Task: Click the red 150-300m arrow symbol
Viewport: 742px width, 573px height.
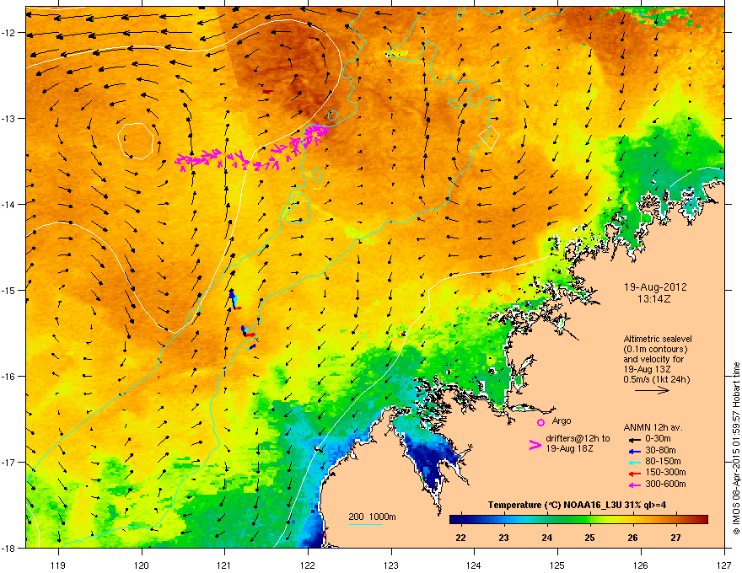Action: click(635, 473)
